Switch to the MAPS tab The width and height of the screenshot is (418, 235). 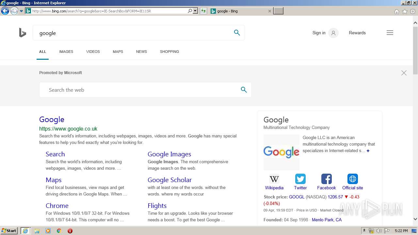[118, 52]
